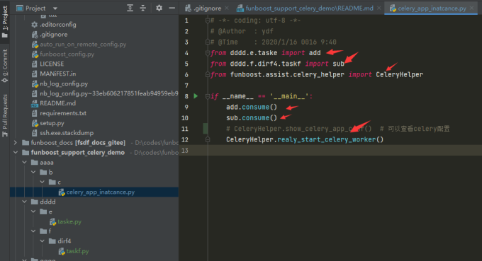This screenshot has width=482, height=261.
Task: Open the Pull Requests sidebar panel
Action: click(x=5, y=115)
